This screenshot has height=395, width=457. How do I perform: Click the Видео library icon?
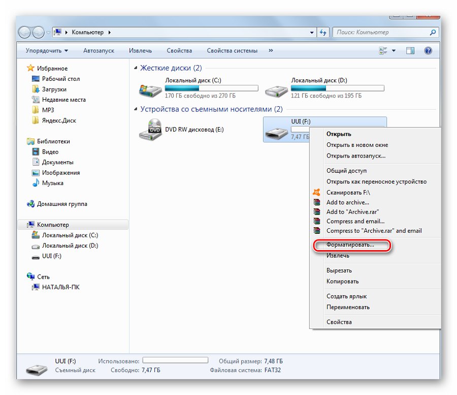click(x=36, y=151)
